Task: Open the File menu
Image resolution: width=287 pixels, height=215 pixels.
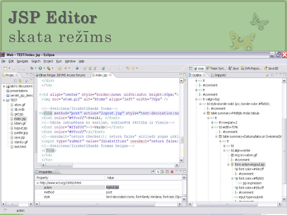Action: (x=3, y=61)
